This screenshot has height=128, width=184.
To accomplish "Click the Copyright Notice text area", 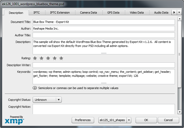I will (x=104, y=109).
